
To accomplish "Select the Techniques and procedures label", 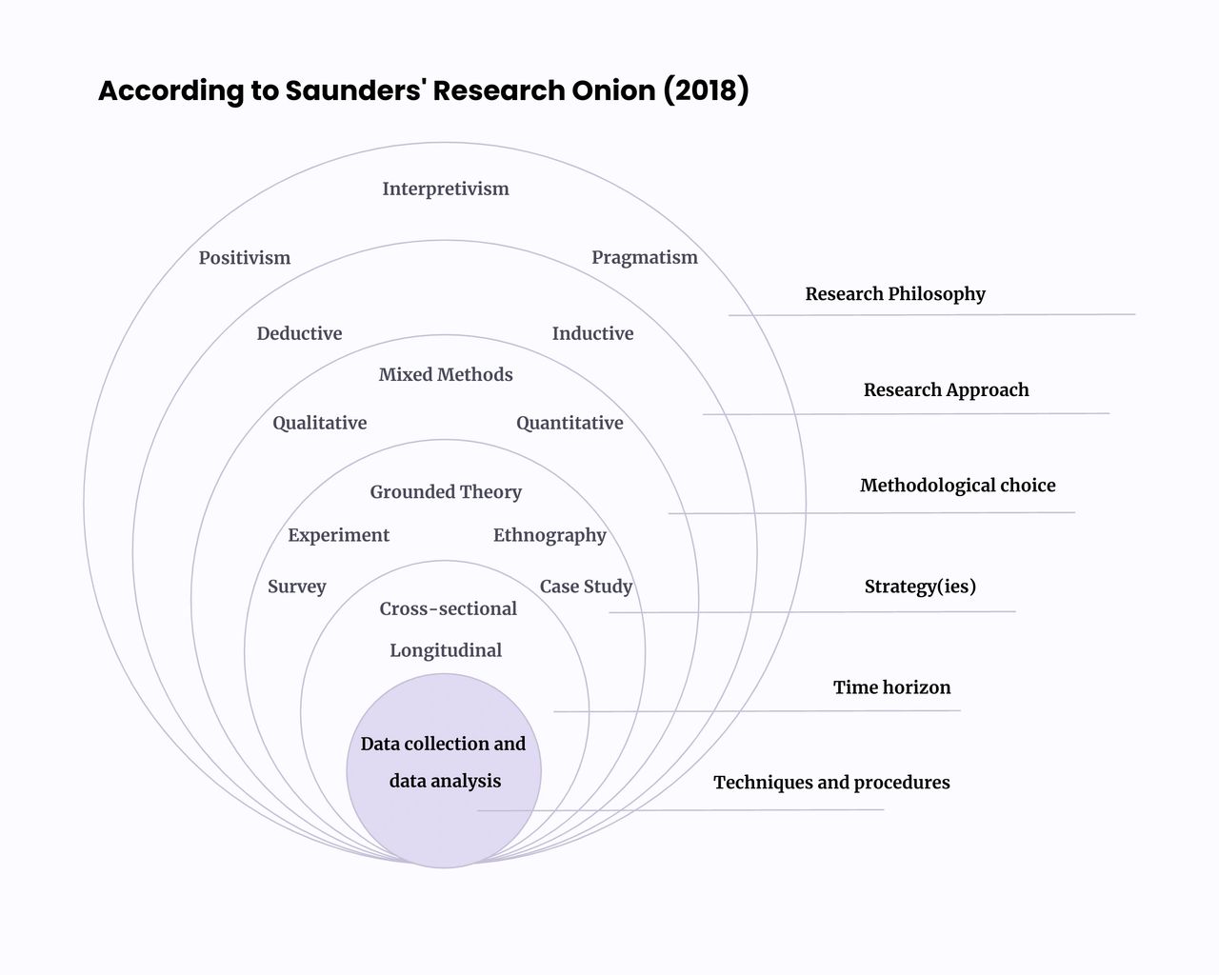I will pyautogui.click(x=831, y=783).
